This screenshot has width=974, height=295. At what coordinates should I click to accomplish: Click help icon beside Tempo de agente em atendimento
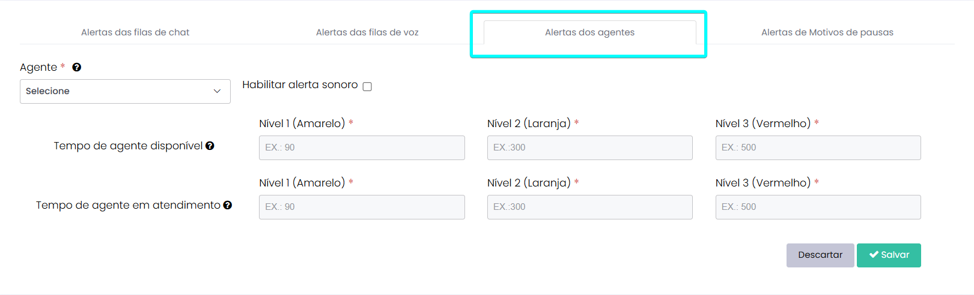point(228,205)
